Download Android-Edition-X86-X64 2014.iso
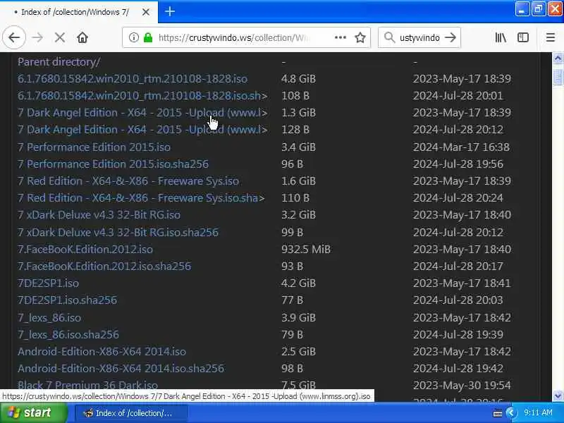 click(x=102, y=351)
